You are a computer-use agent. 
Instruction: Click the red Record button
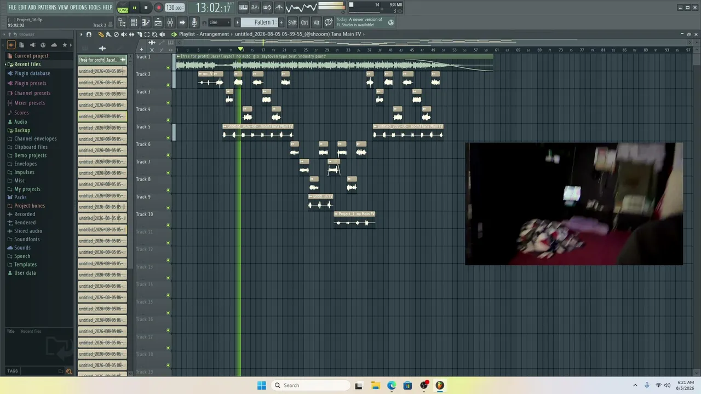coord(158,8)
